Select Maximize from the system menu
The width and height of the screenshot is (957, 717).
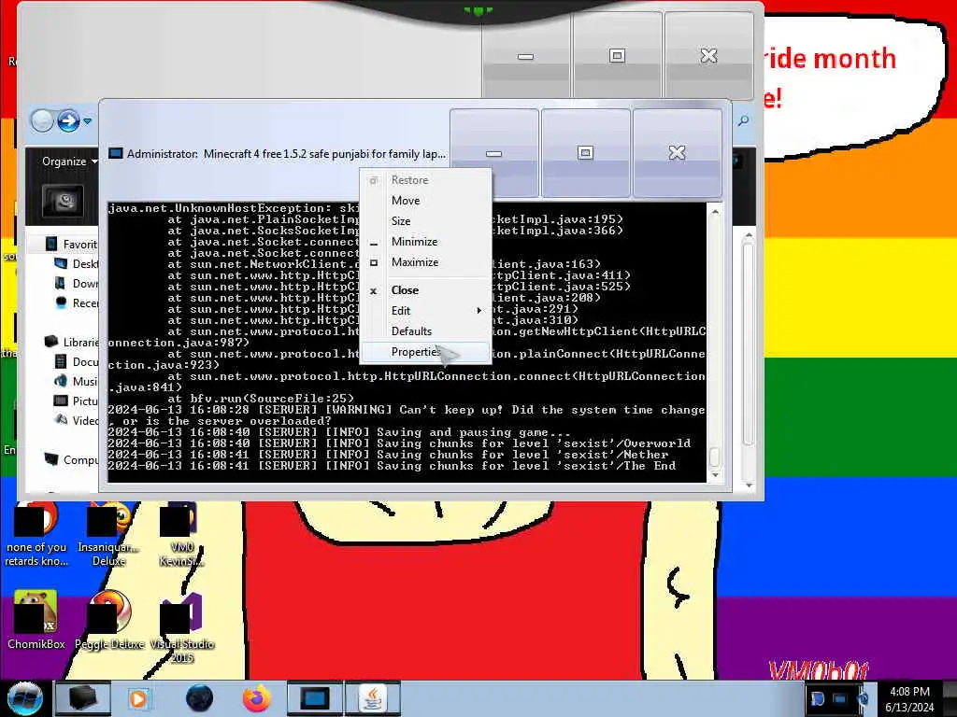(x=425, y=262)
